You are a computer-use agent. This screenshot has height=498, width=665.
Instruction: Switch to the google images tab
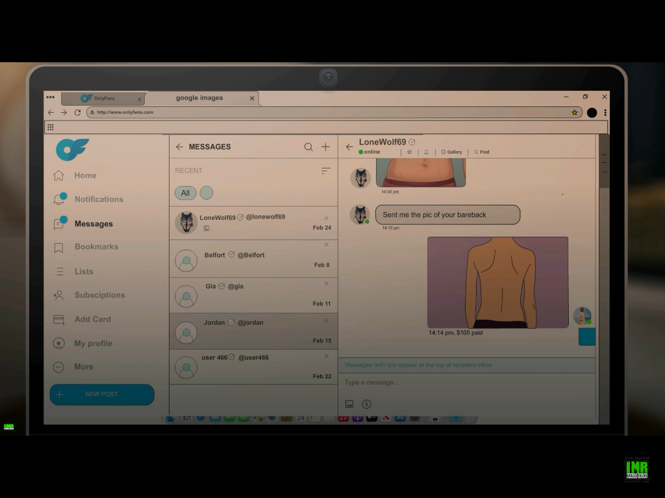click(203, 99)
